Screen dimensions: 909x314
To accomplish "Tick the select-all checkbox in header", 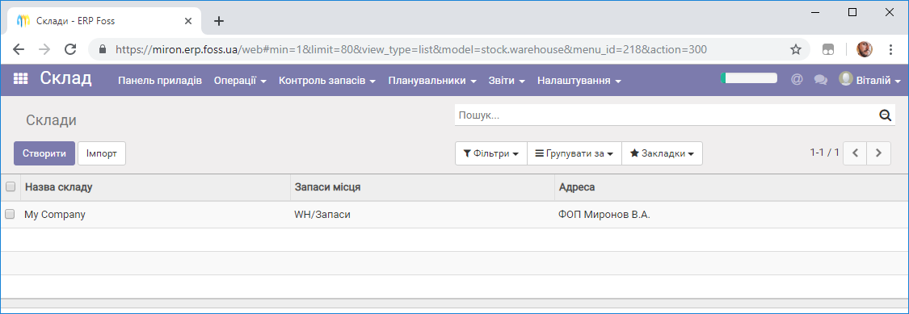I will click(10, 186).
